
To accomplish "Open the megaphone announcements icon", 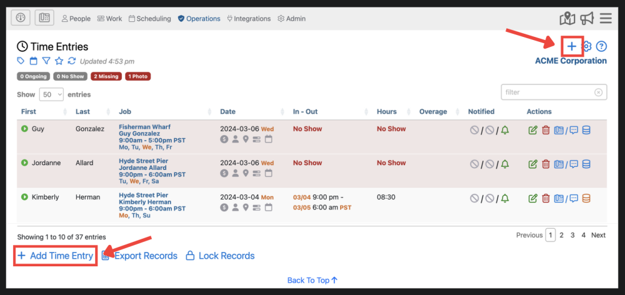I will click(586, 18).
